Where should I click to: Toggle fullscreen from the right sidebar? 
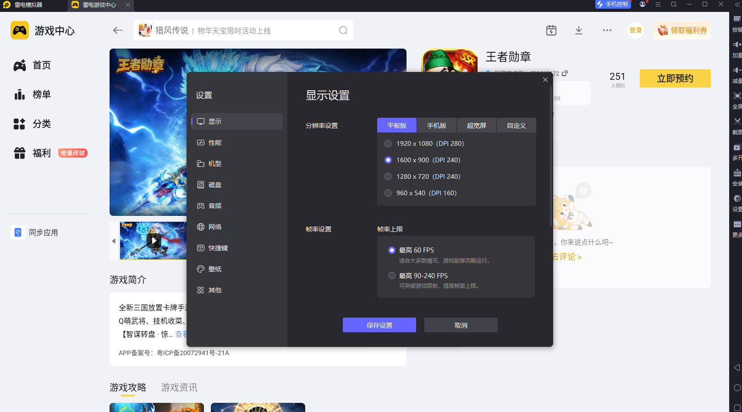point(737,96)
